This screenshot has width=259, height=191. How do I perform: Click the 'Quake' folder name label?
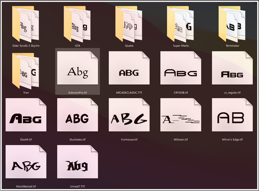tap(129, 46)
